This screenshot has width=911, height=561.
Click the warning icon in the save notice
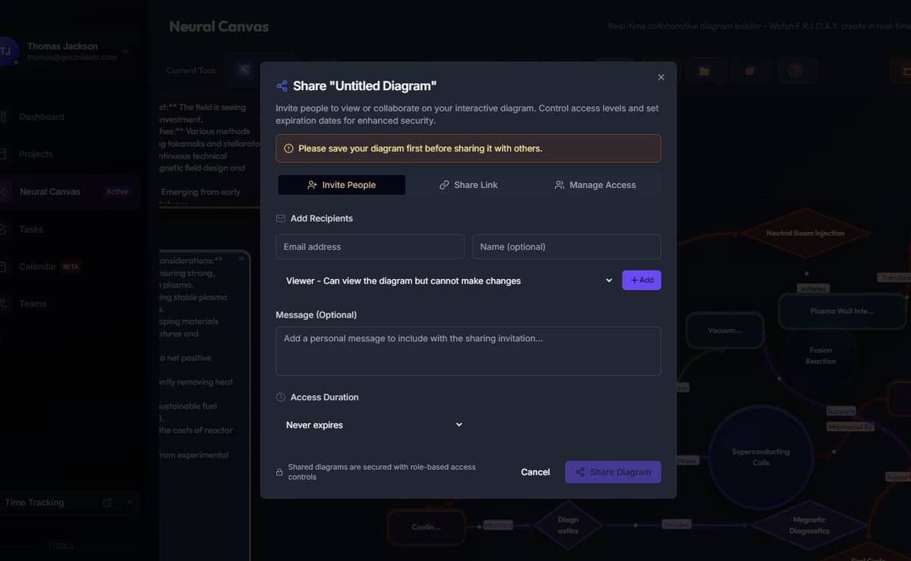click(x=288, y=149)
